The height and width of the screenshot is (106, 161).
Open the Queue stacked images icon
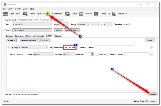click(x=67, y=14)
